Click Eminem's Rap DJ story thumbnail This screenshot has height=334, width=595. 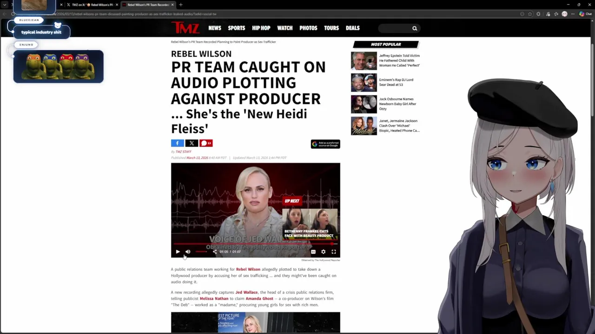[x=364, y=83]
